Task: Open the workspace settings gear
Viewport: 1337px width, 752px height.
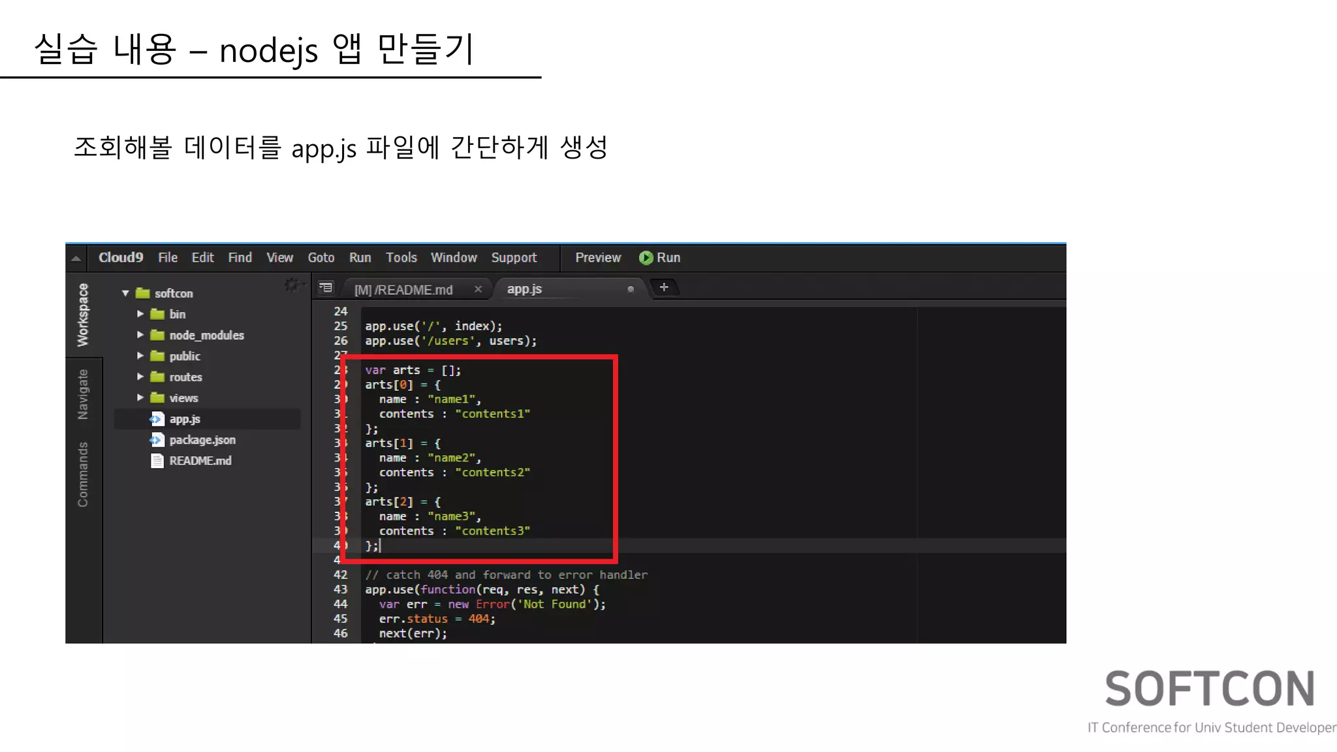Action: click(292, 285)
